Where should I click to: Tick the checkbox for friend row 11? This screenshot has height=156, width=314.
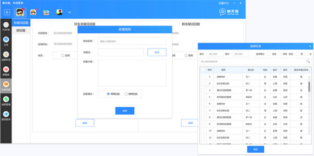pos(203,137)
